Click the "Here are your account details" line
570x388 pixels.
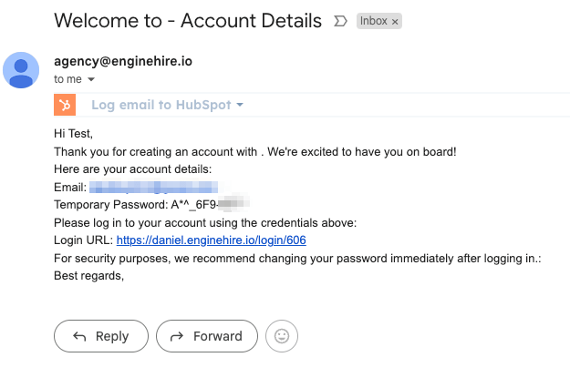coord(132,169)
